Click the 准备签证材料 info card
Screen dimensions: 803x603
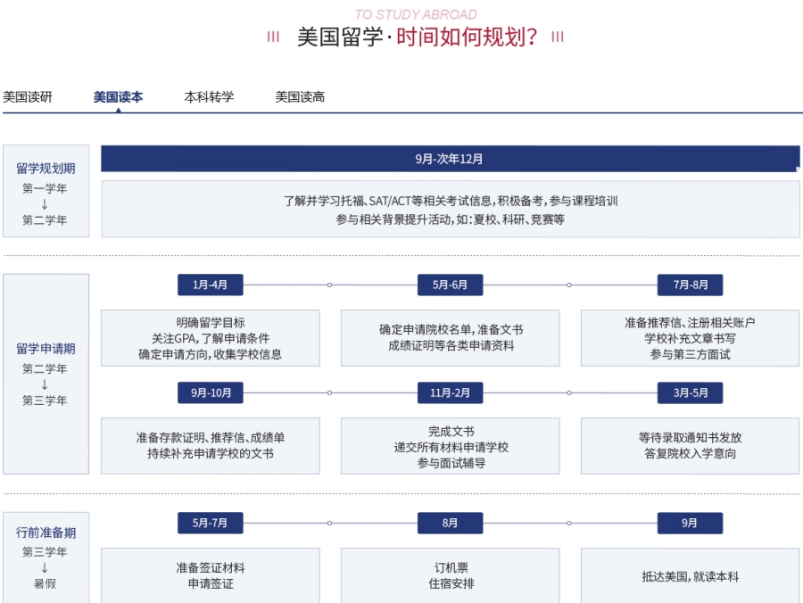coord(211,575)
